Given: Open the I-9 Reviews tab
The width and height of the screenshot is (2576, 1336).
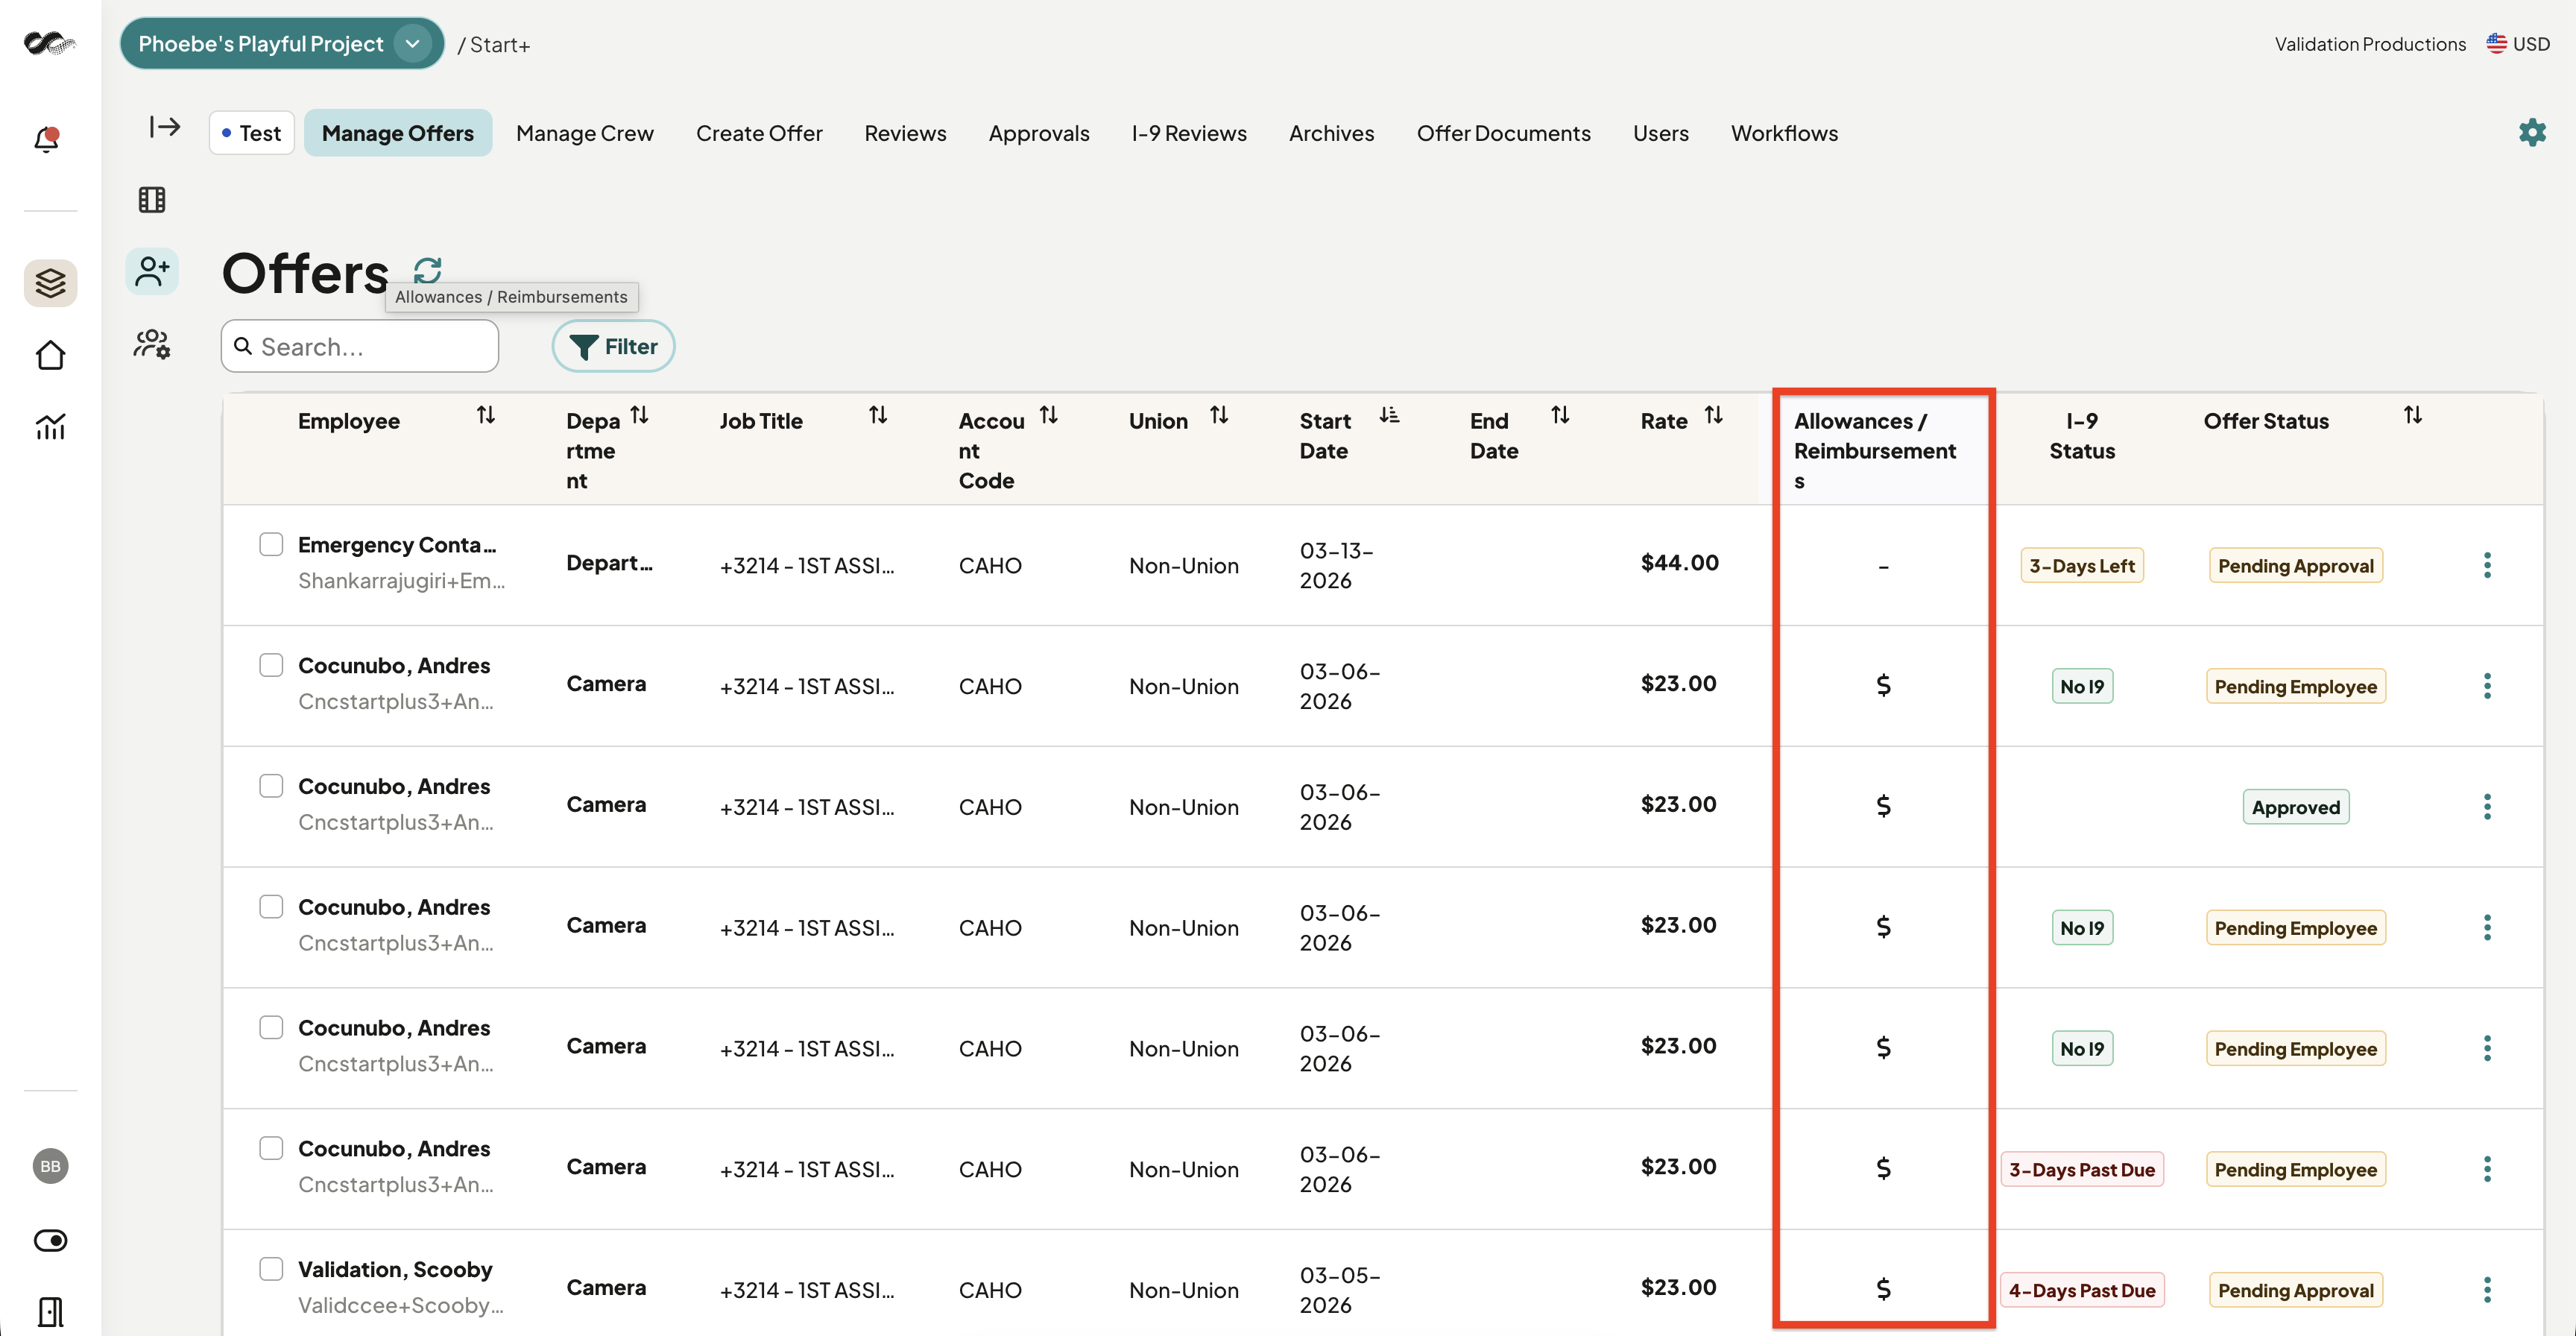Looking at the screenshot, I should coord(1189,133).
